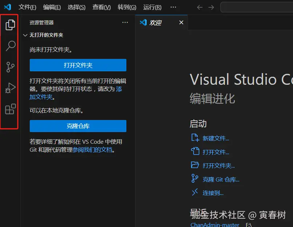Focus the command center search box
This screenshot has width=293, height=227.
tap(257, 7)
